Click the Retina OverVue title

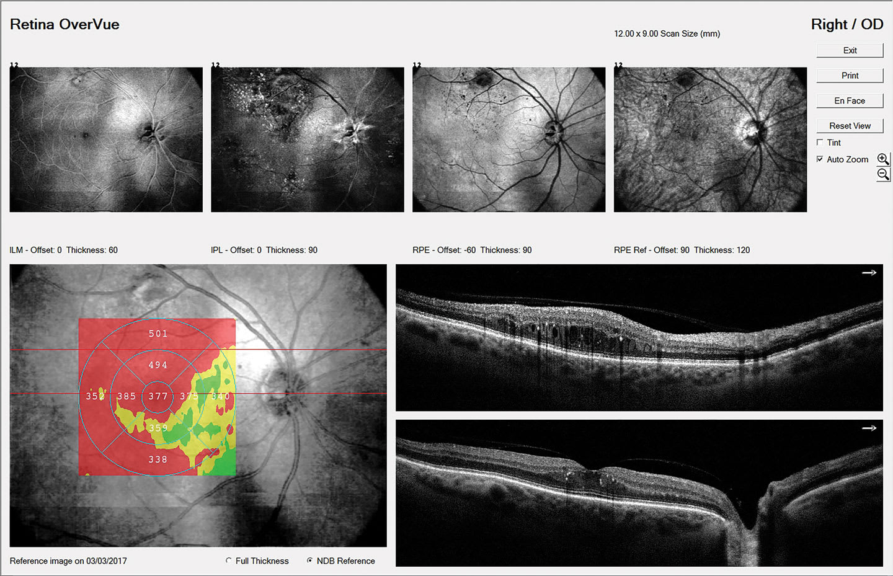64,24
